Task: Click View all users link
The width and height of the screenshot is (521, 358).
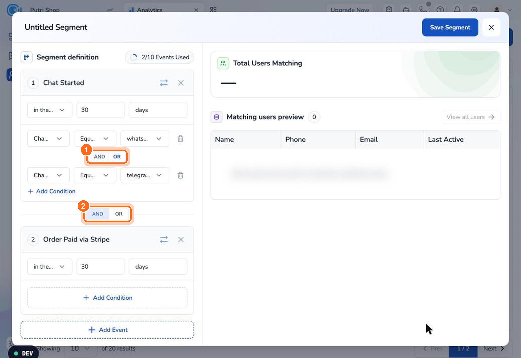Action: pyautogui.click(x=471, y=117)
